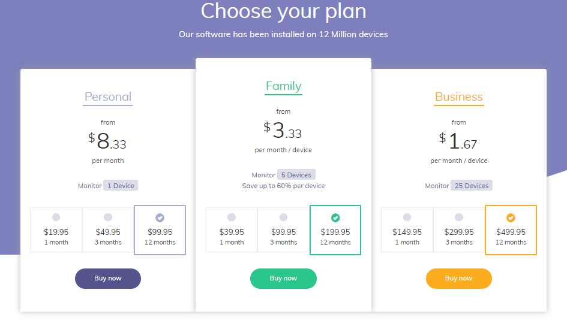Choose Family plan $39.95 1 month option
Viewport: 567px width, 320px height.
coord(232,230)
